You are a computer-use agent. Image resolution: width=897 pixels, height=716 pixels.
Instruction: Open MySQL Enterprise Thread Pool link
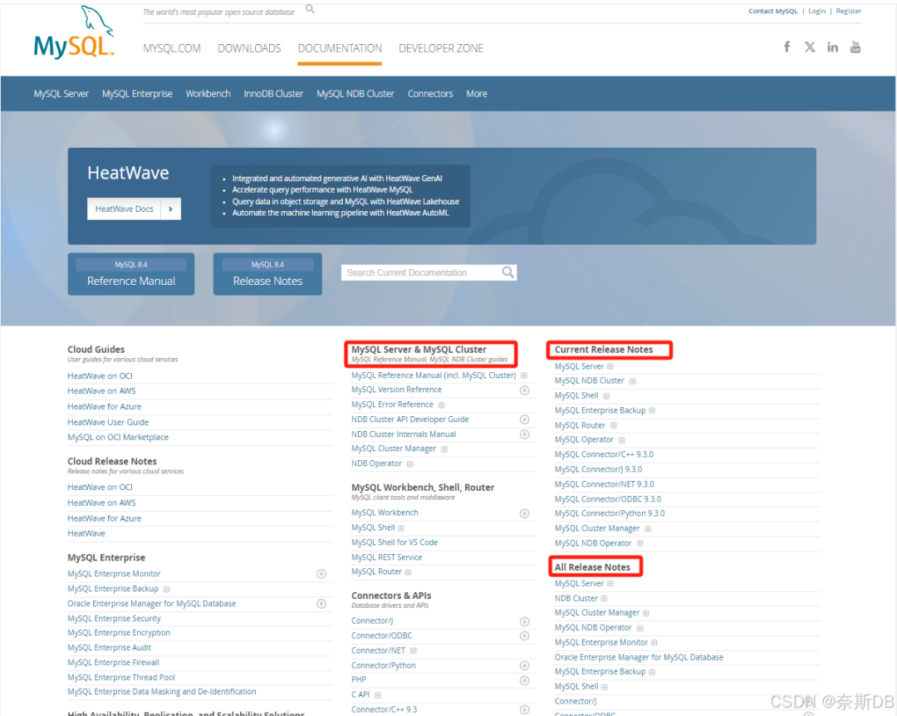point(121,678)
